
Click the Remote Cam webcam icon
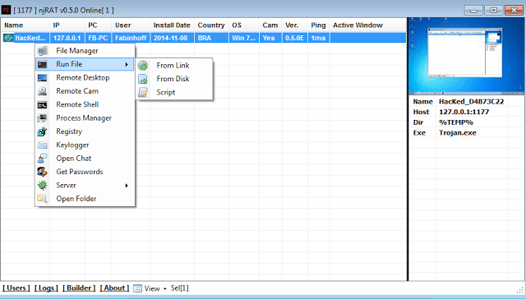pos(42,91)
